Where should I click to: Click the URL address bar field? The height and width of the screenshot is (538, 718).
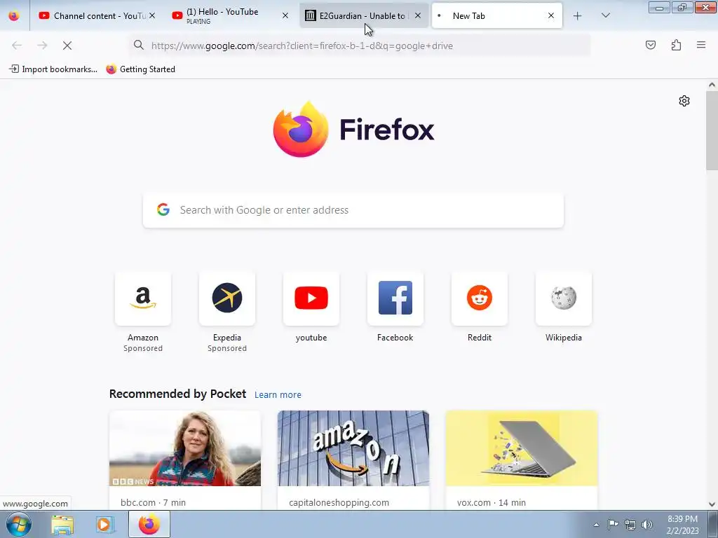click(360, 46)
